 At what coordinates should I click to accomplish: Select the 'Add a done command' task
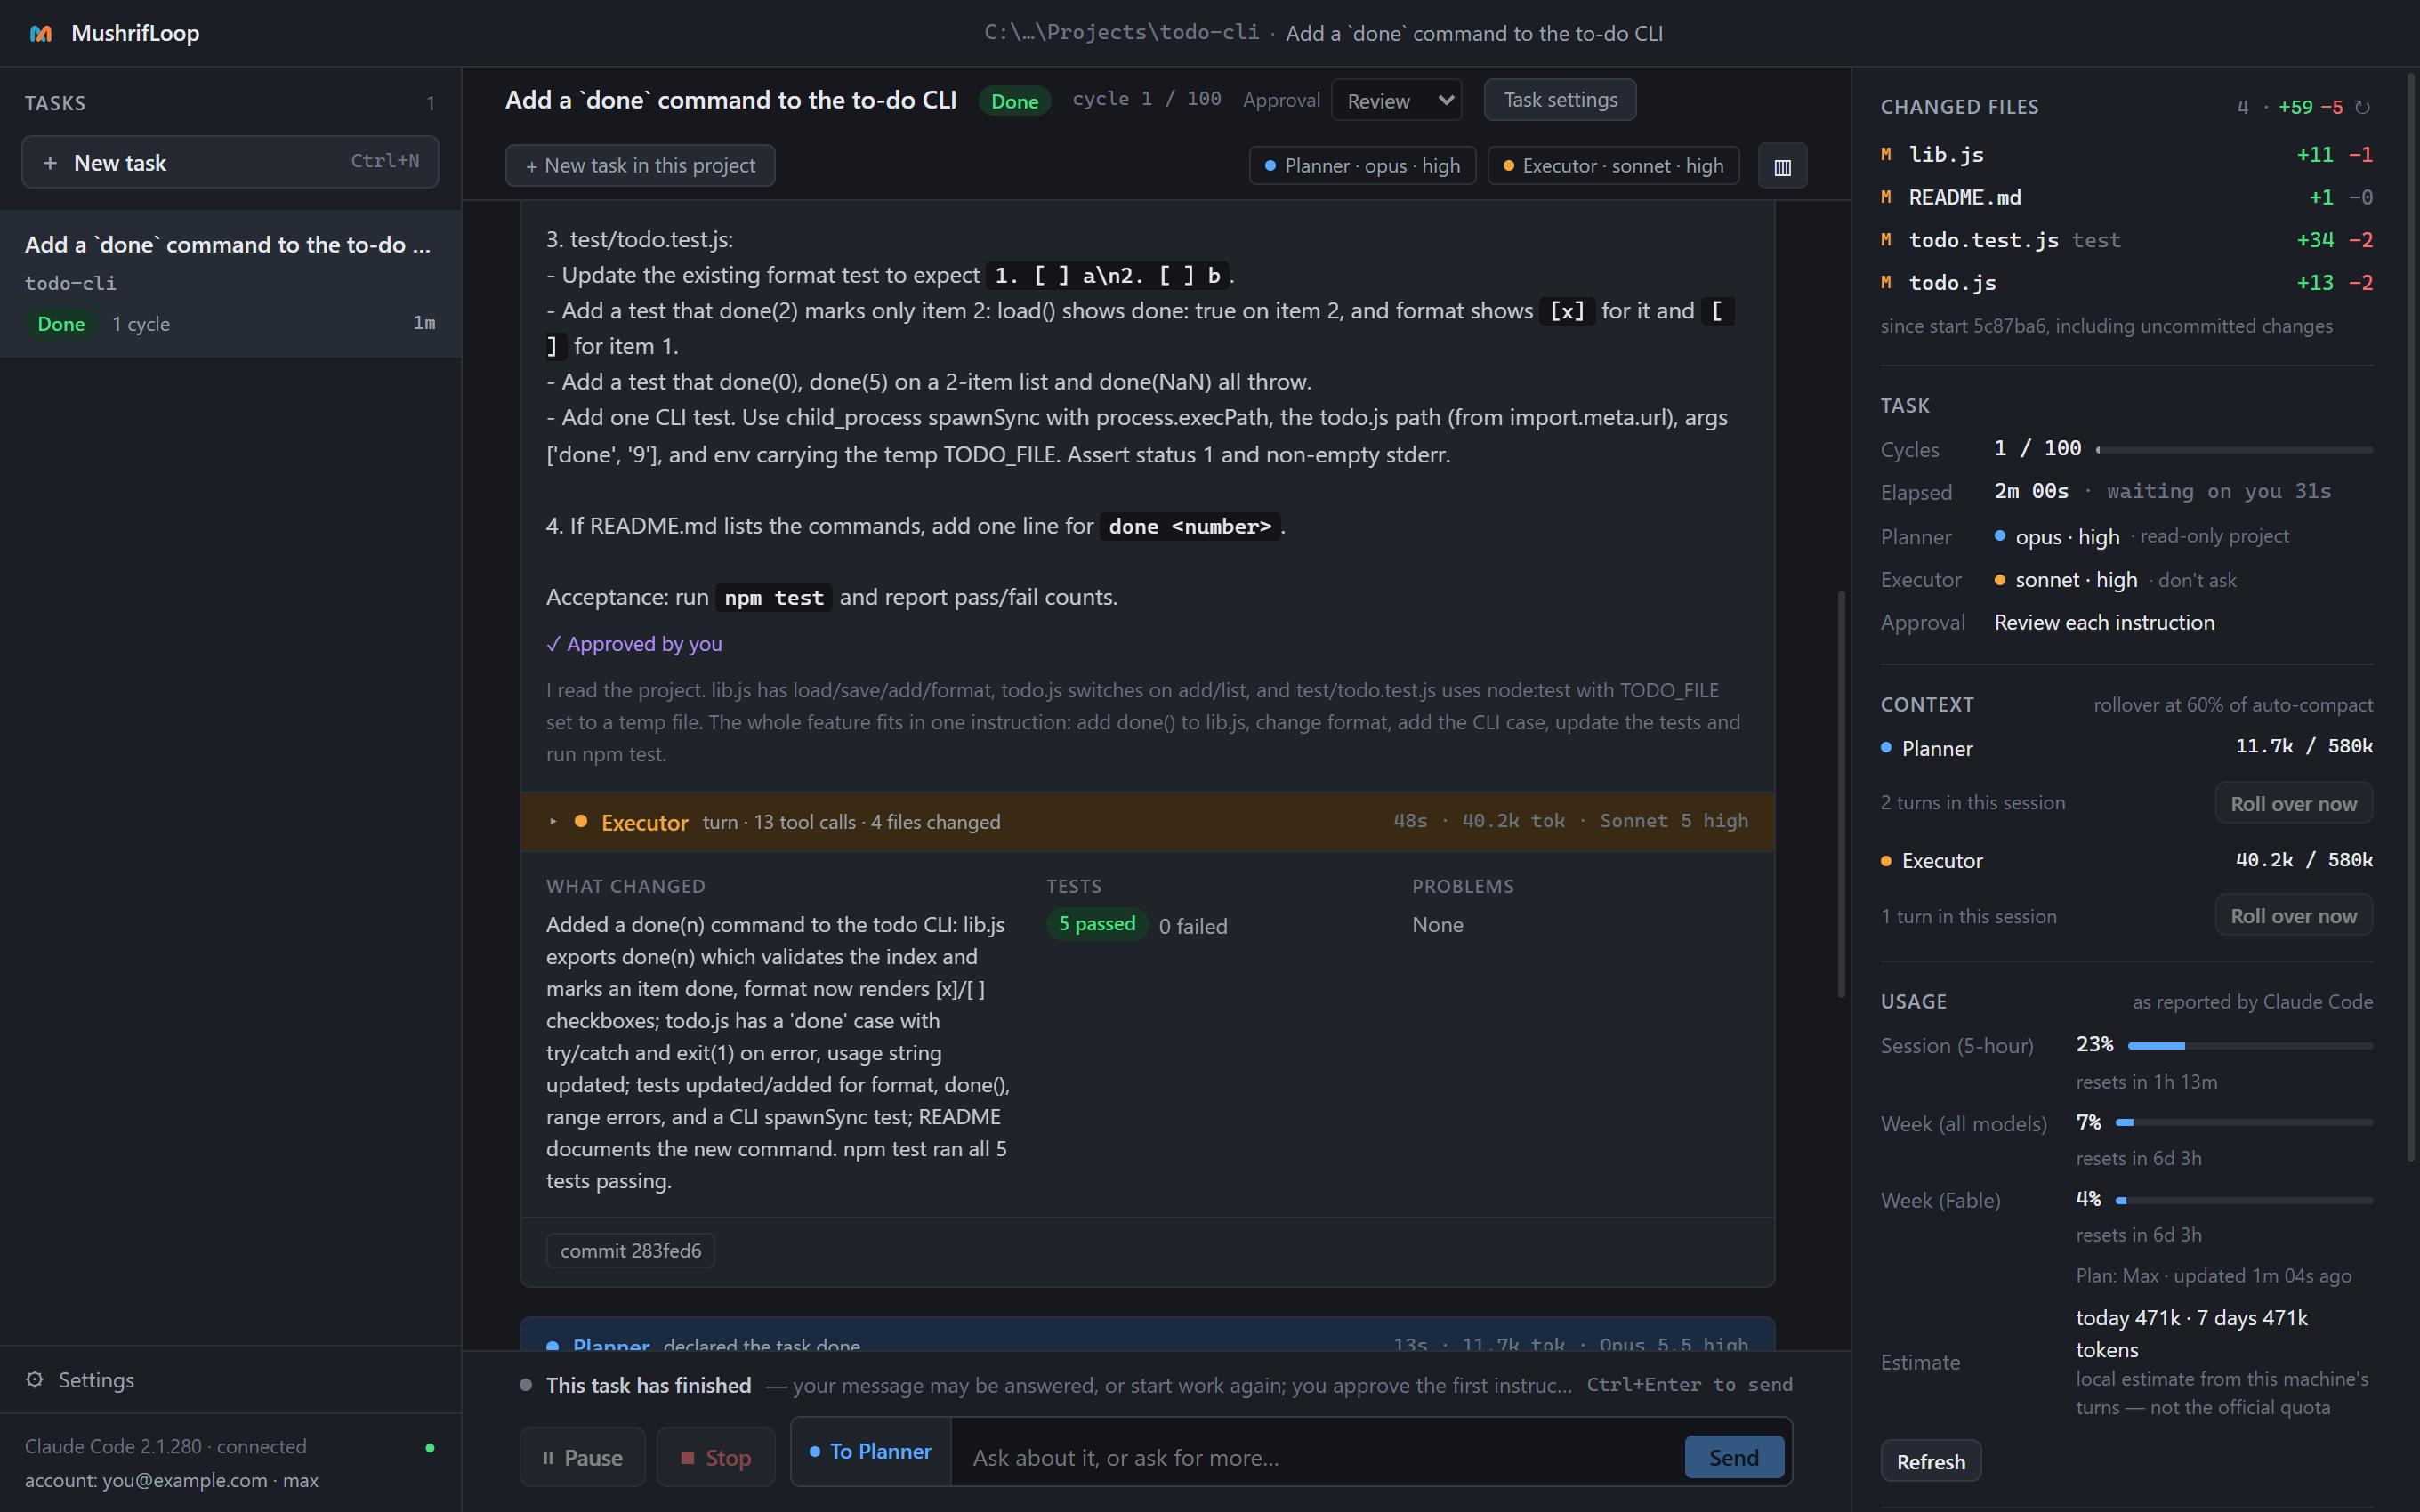point(230,284)
